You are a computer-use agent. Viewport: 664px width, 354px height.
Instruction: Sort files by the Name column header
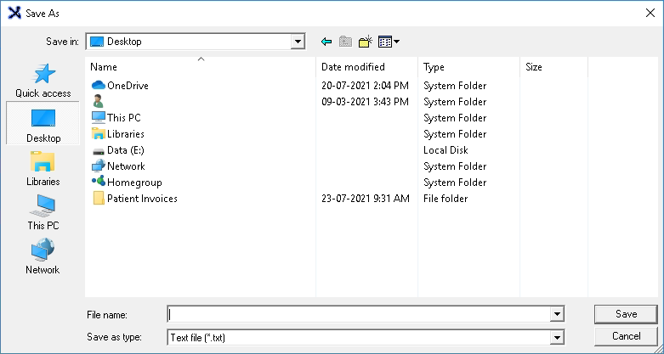click(202, 67)
